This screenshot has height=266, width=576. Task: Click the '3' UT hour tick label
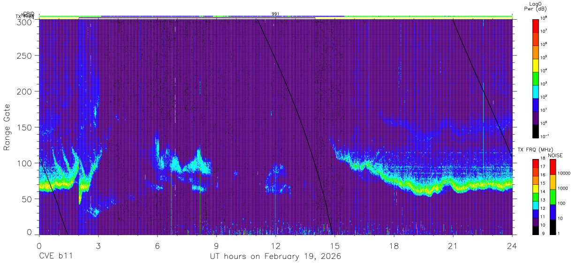[x=98, y=246]
